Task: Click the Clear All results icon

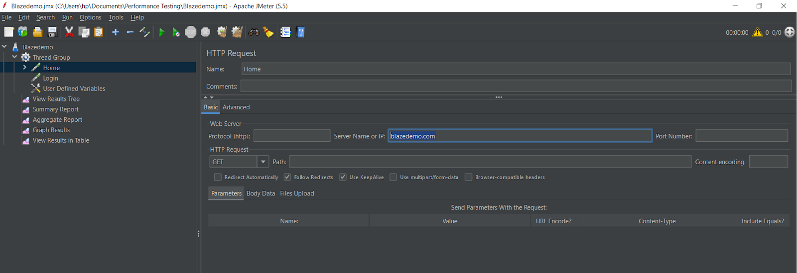Action: click(x=237, y=32)
